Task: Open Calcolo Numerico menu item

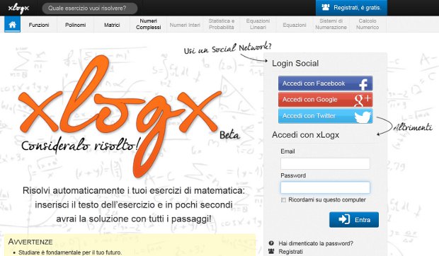Action: 367,24
